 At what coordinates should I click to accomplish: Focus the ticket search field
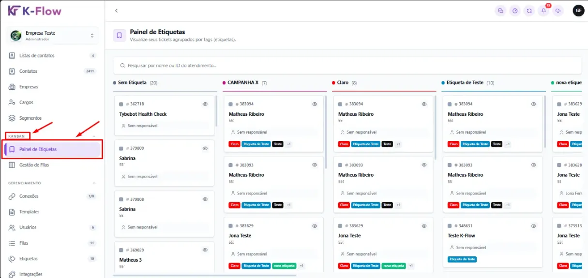tap(347, 65)
